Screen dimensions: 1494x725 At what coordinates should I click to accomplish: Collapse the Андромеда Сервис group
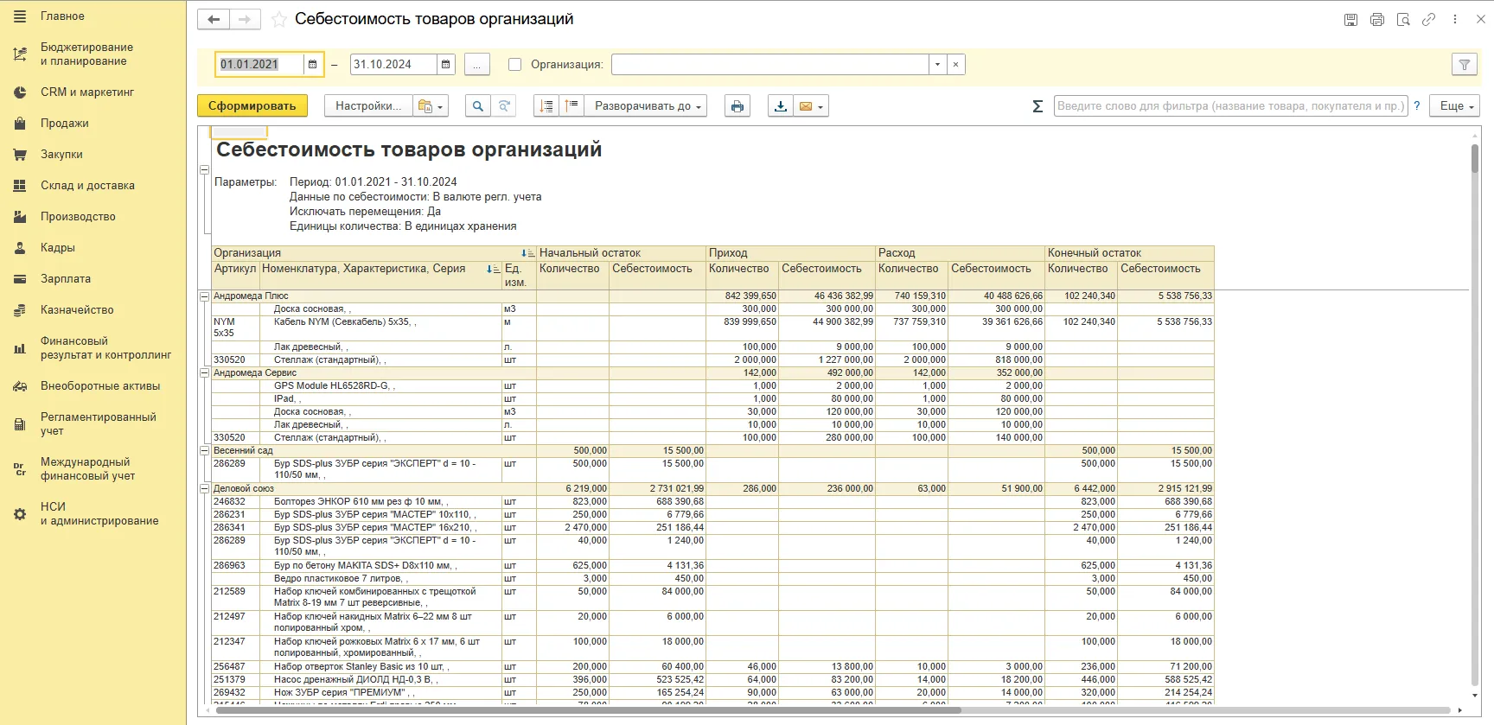point(205,373)
